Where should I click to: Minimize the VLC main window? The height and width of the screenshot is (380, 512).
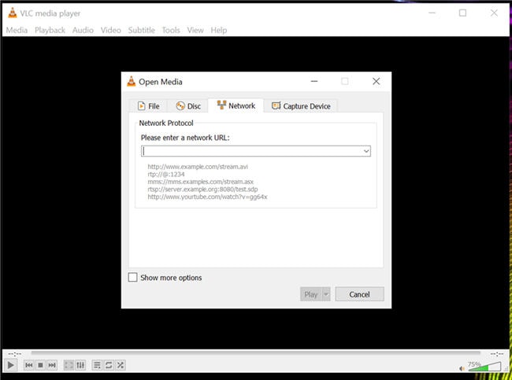432,13
